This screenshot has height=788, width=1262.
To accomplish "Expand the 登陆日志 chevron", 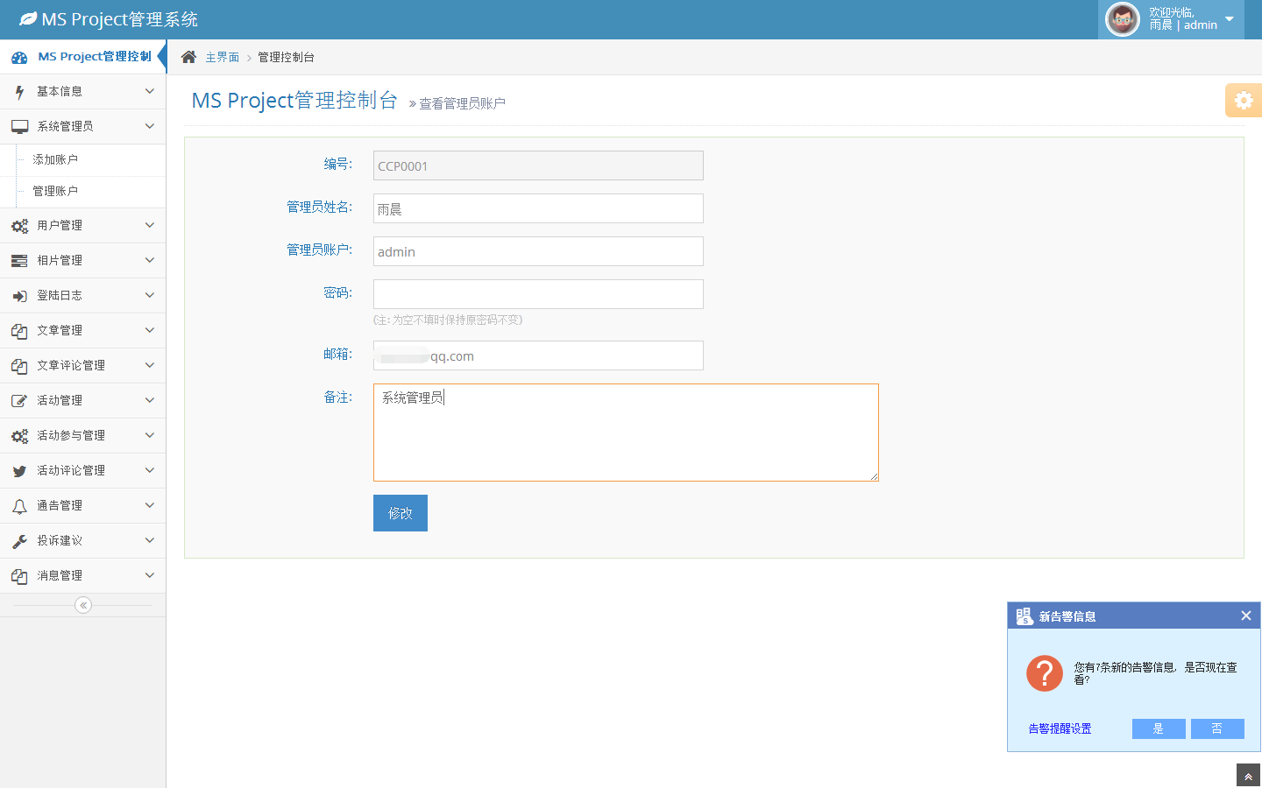I will [x=149, y=295].
